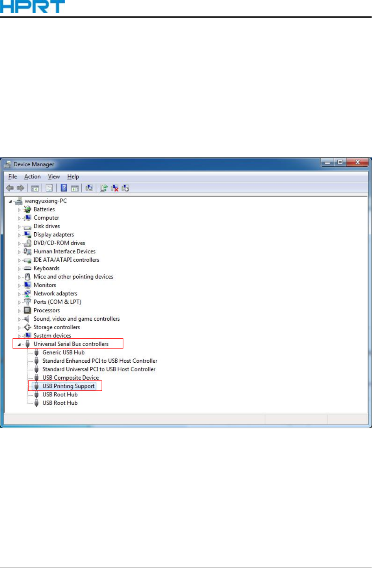Select the Generic USB Hub entry
372x568 pixels.
tap(63, 353)
